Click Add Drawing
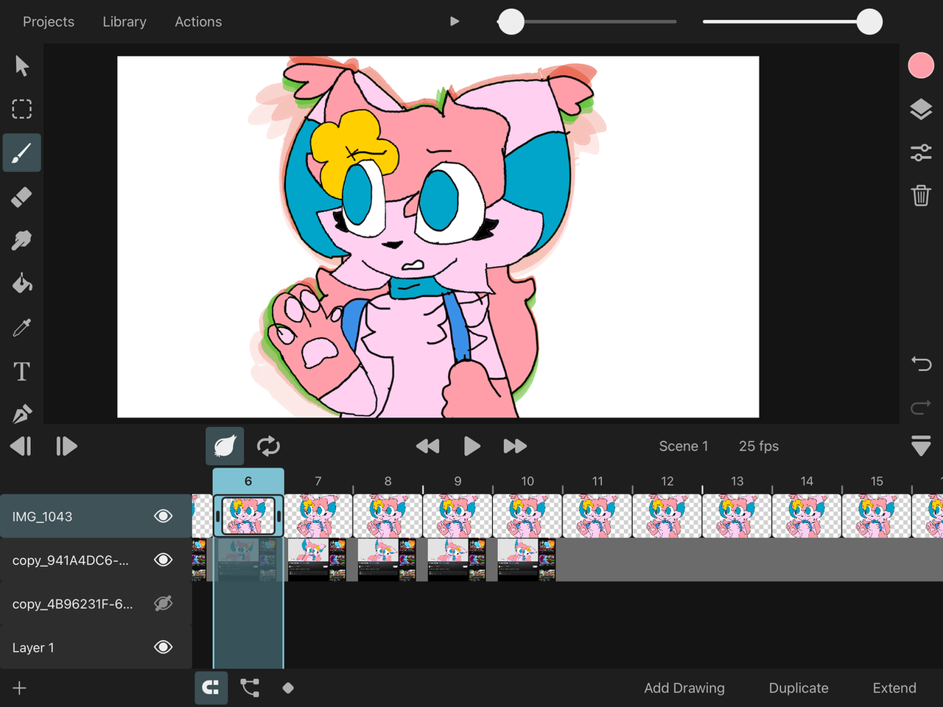 [684, 688]
